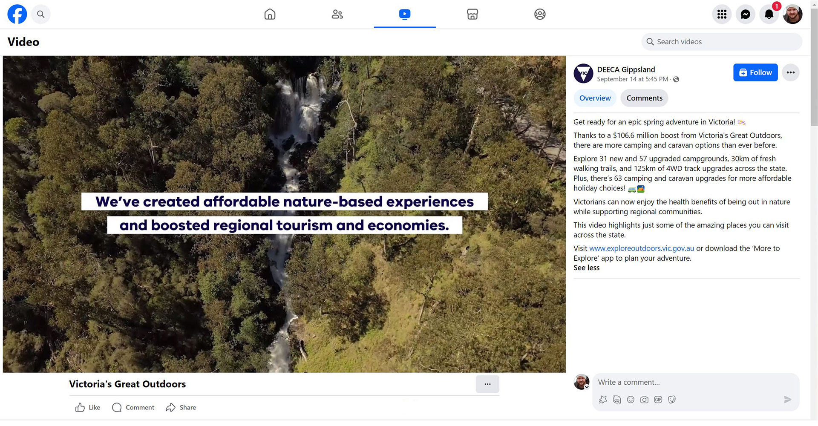The height and width of the screenshot is (426, 818).
Task: Open the September 14 at 5:45 PM timestamp
Action: (632, 79)
